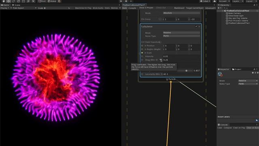Toggle Target GameObject panel

pos(195,8)
